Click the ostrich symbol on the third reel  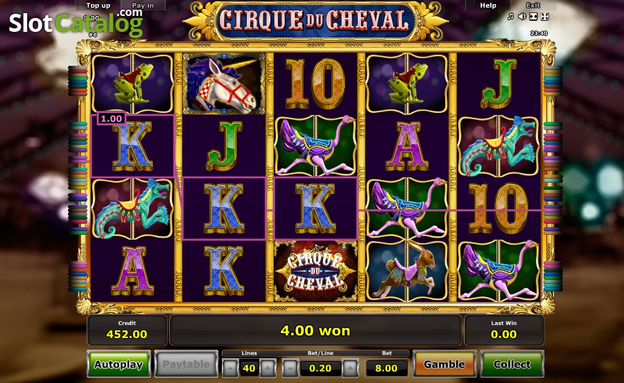coord(315,146)
